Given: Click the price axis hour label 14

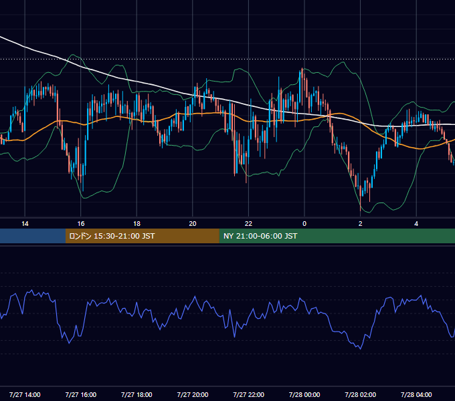Looking at the screenshot, I should pyautogui.click(x=25, y=224).
